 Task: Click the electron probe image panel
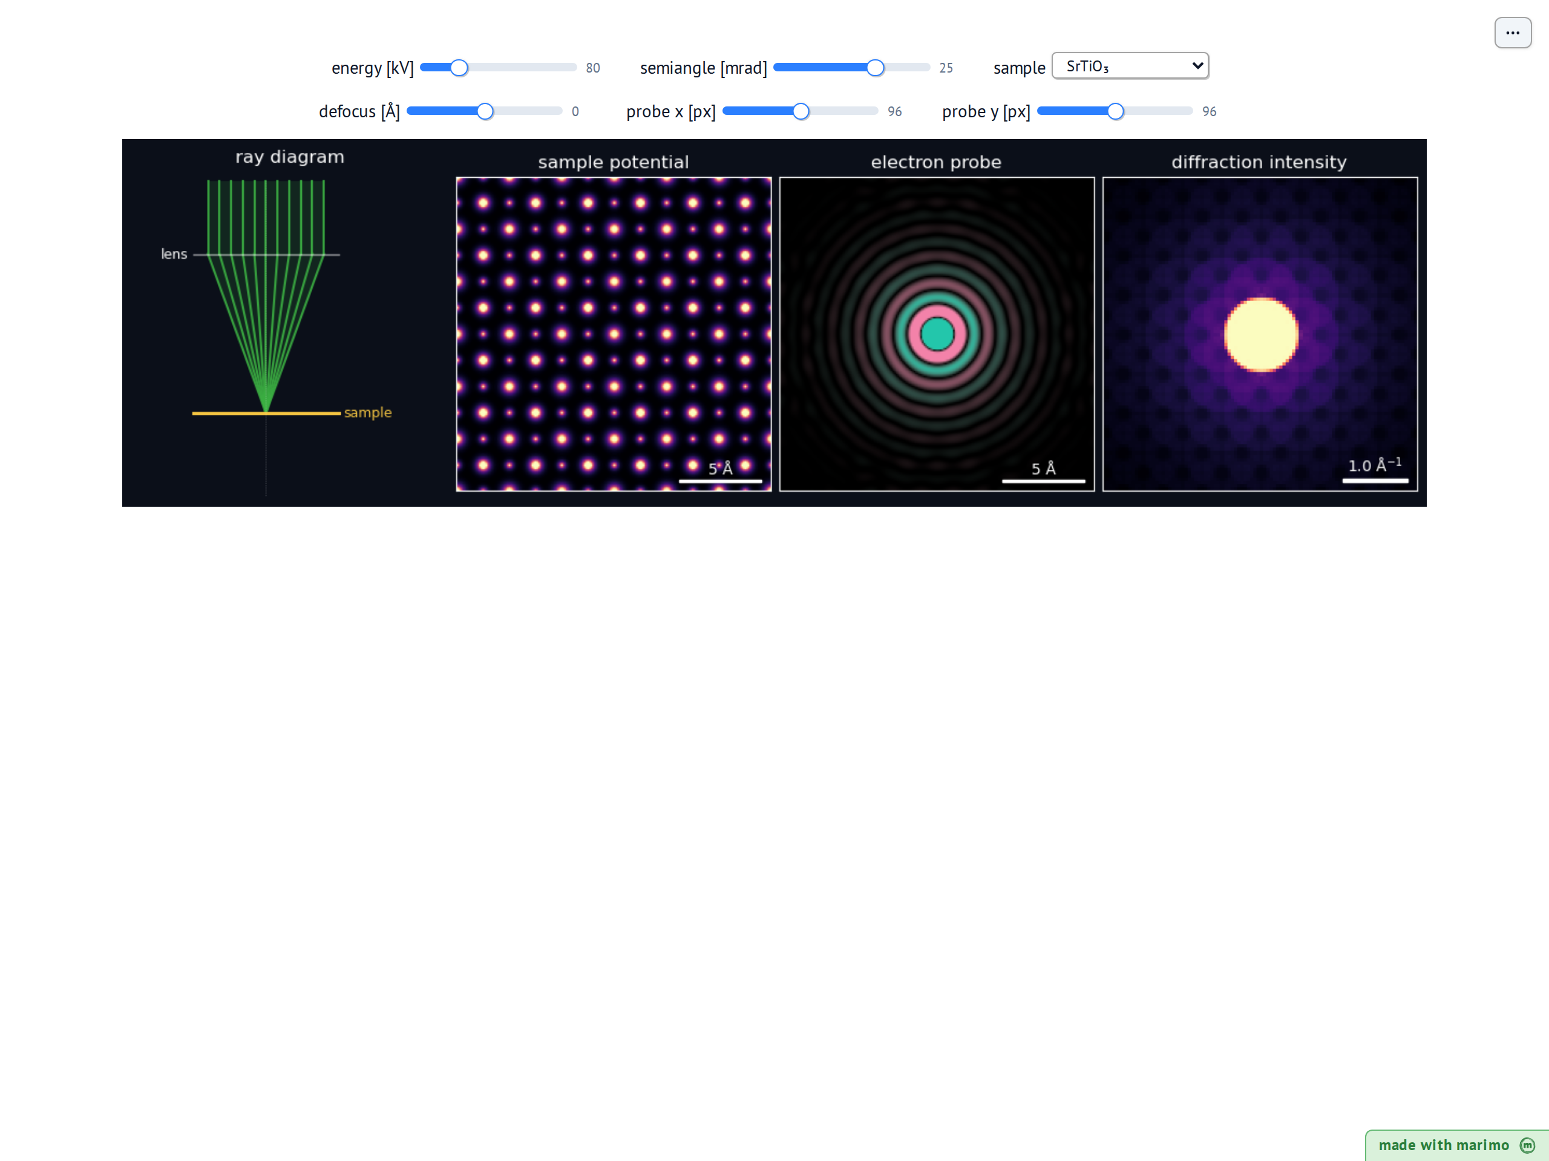tap(937, 334)
